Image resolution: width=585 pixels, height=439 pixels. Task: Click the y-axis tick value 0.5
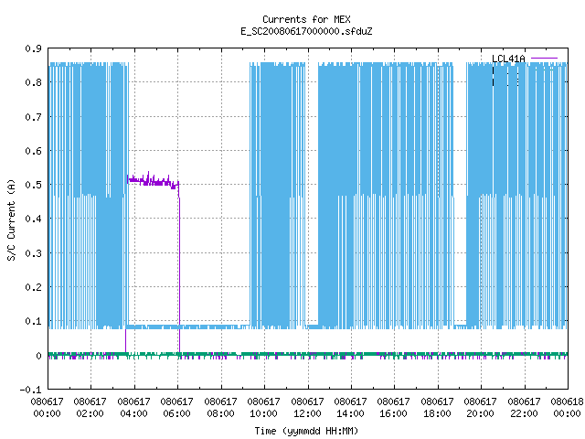[33, 185]
